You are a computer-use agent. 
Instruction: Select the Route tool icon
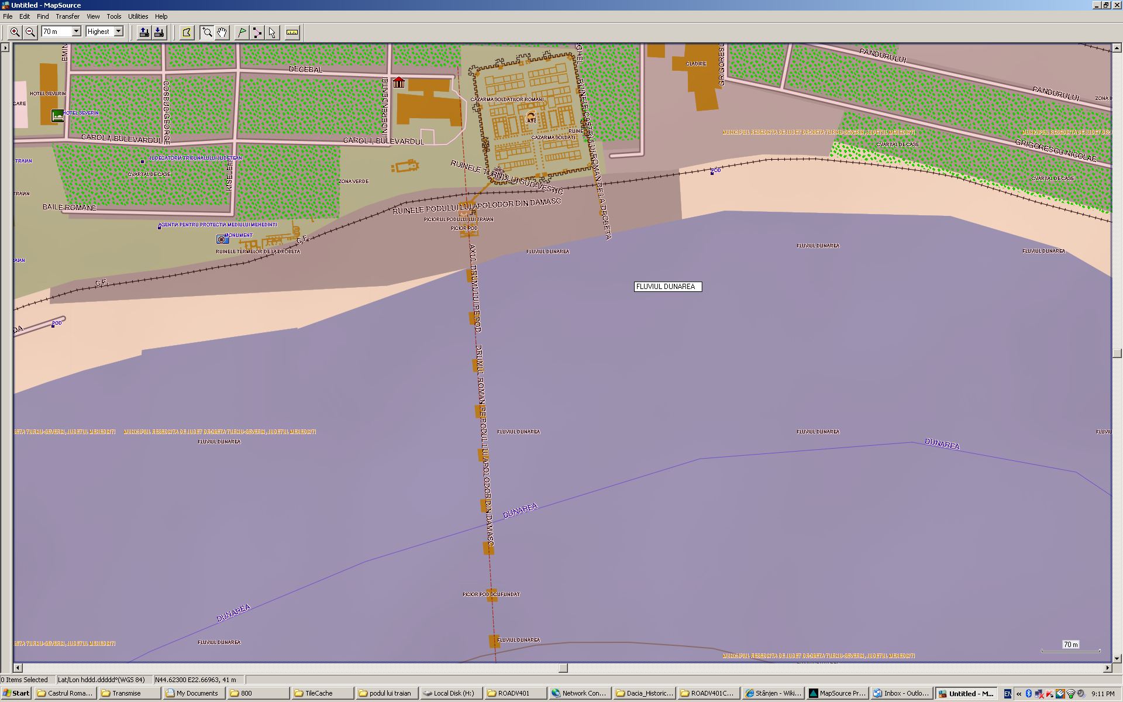[x=257, y=32]
